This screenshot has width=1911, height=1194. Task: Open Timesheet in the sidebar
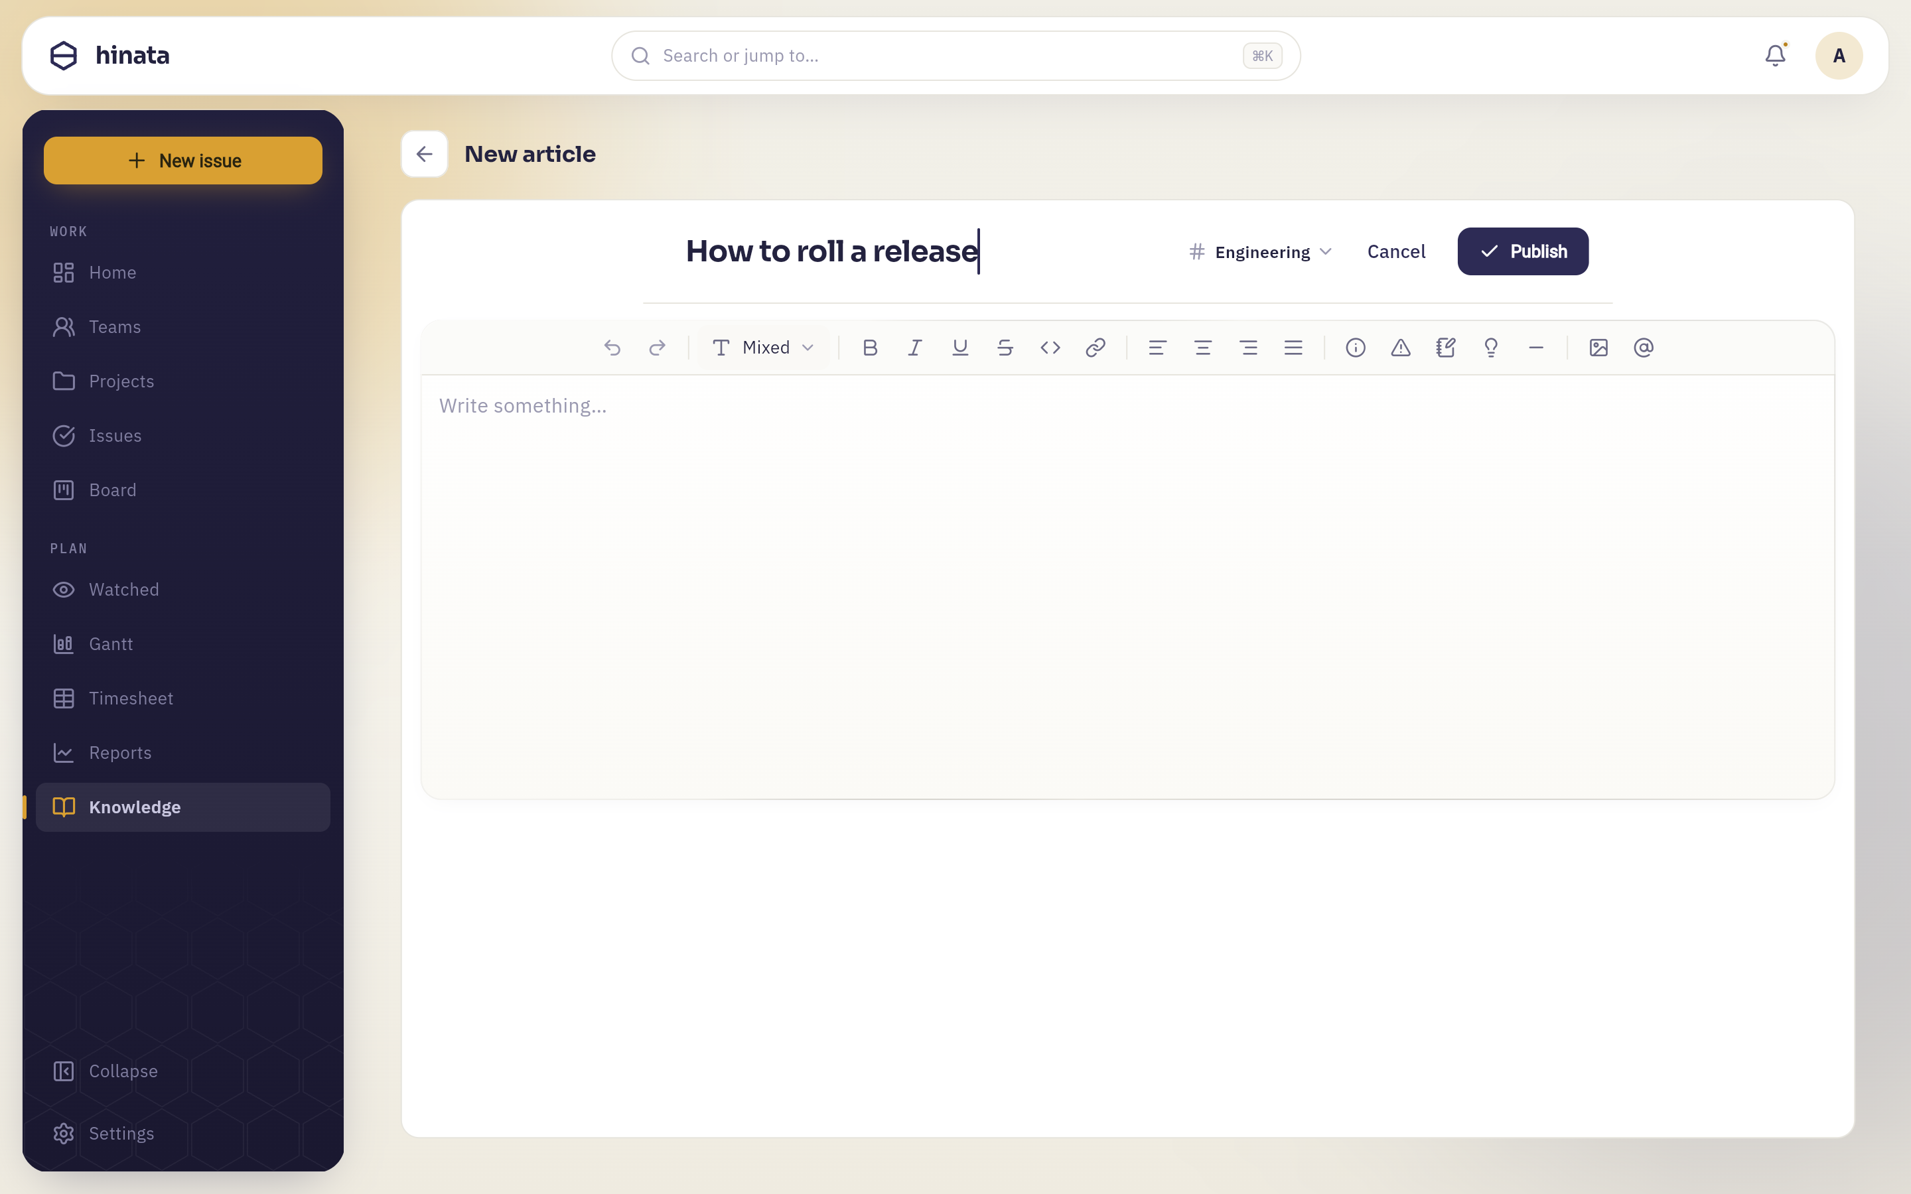coord(183,699)
